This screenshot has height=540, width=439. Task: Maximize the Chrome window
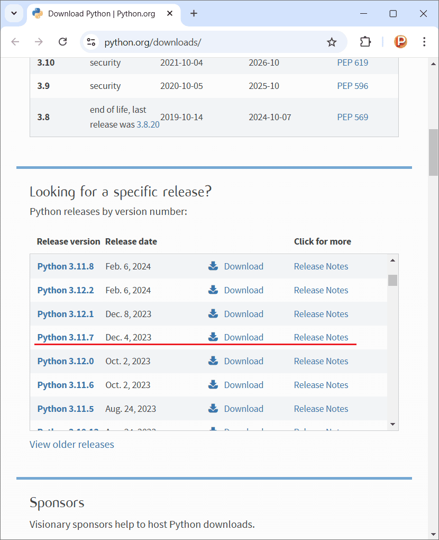(393, 13)
